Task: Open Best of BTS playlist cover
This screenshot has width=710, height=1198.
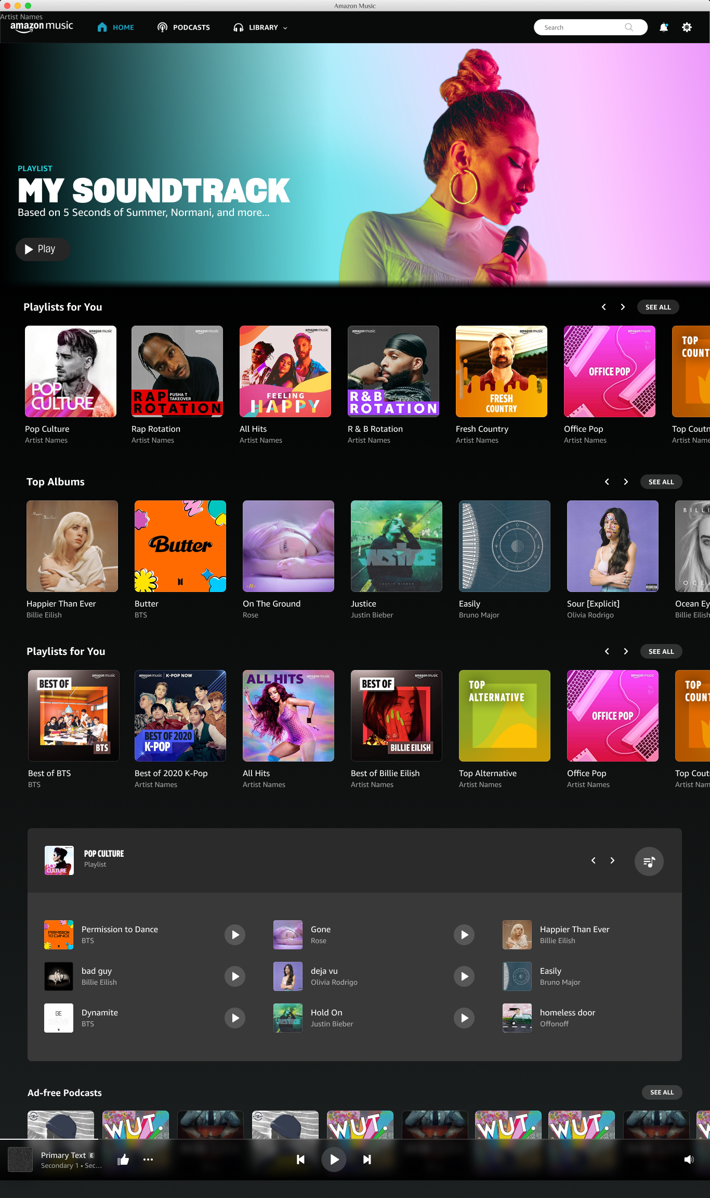Action: (74, 716)
